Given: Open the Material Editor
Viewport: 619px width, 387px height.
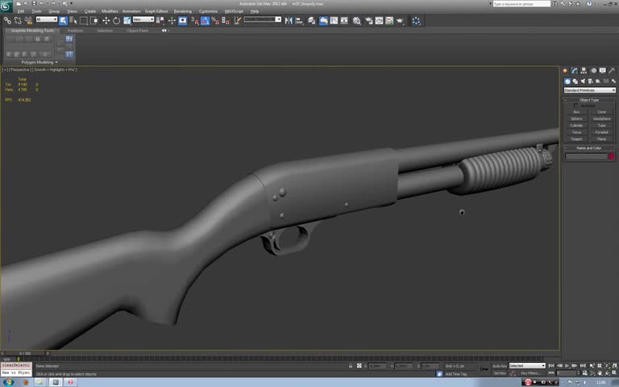Looking at the screenshot, I should tap(356, 20).
